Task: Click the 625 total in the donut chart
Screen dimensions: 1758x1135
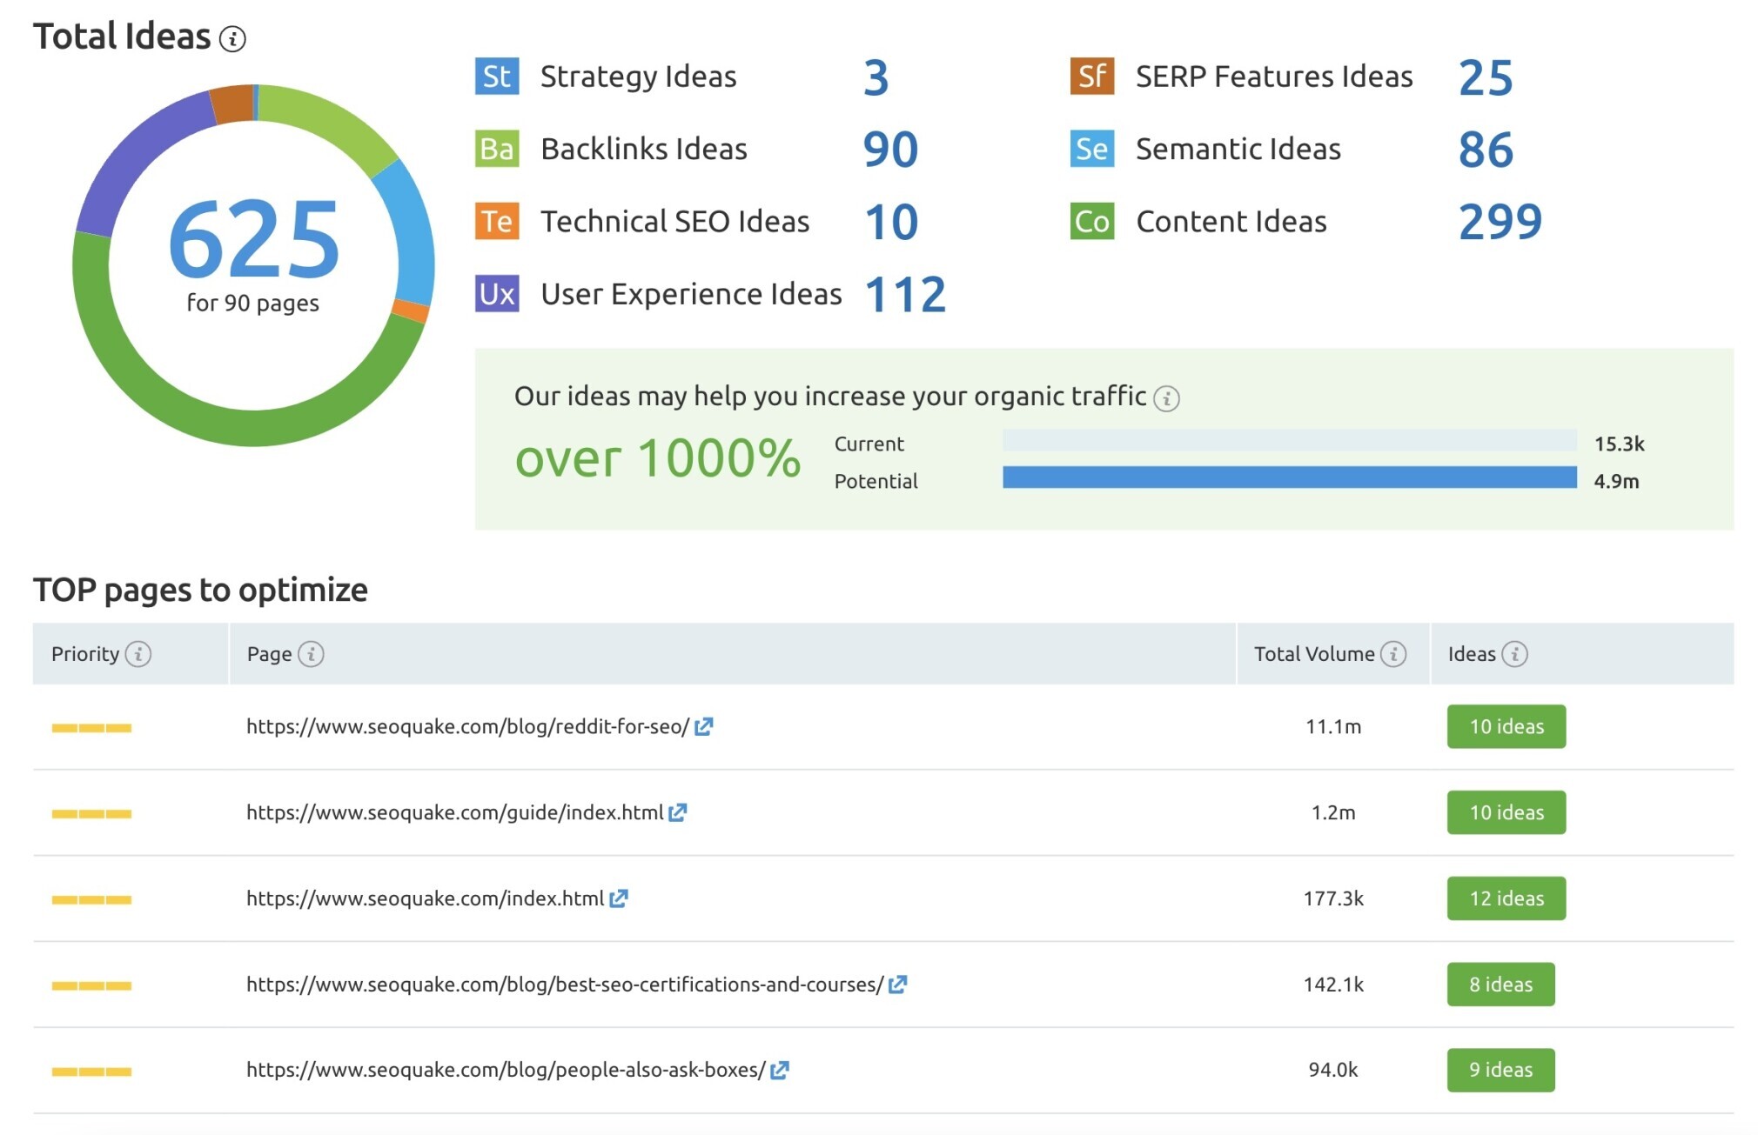Action: click(253, 238)
